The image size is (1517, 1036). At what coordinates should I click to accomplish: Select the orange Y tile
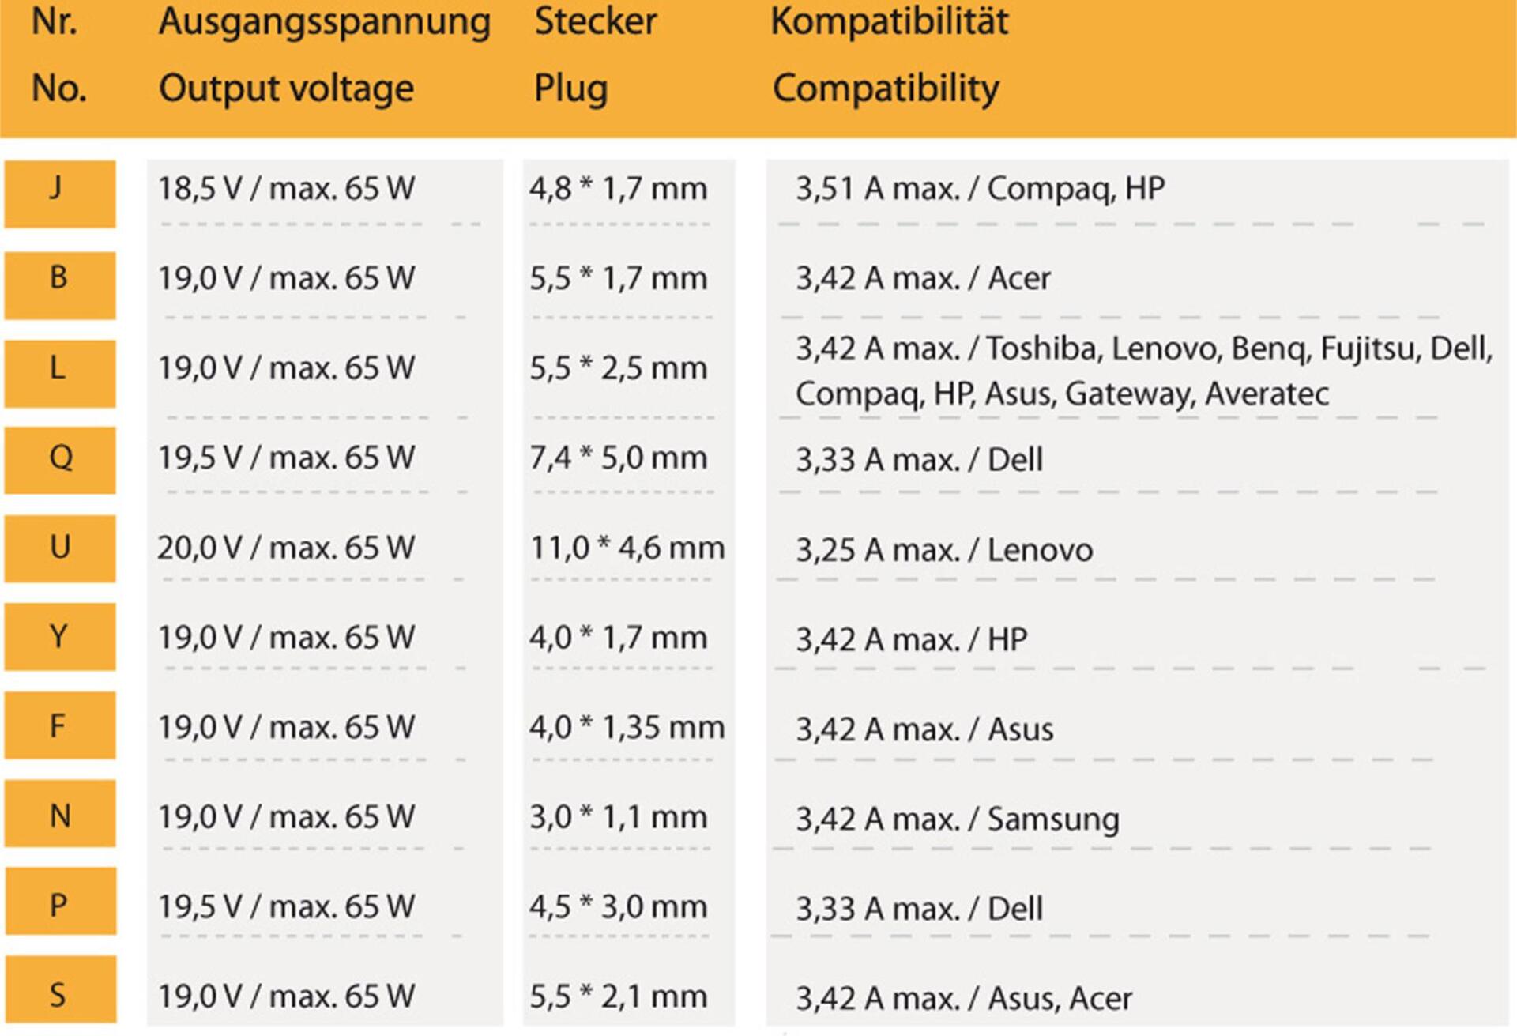[x=60, y=637]
